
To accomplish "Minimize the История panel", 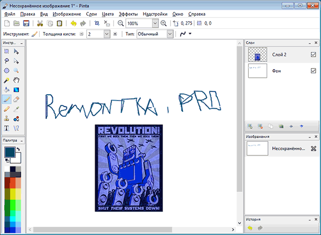I will (x=310, y=219).
